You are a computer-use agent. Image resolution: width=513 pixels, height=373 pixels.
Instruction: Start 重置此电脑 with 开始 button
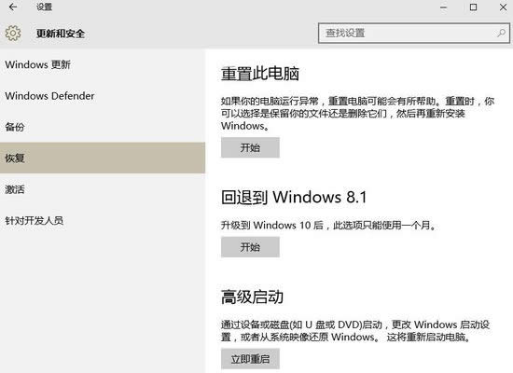coord(250,147)
